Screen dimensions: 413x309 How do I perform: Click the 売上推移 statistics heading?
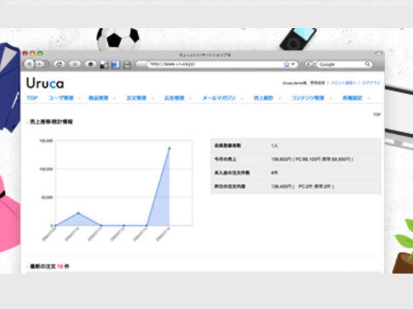pos(51,121)
